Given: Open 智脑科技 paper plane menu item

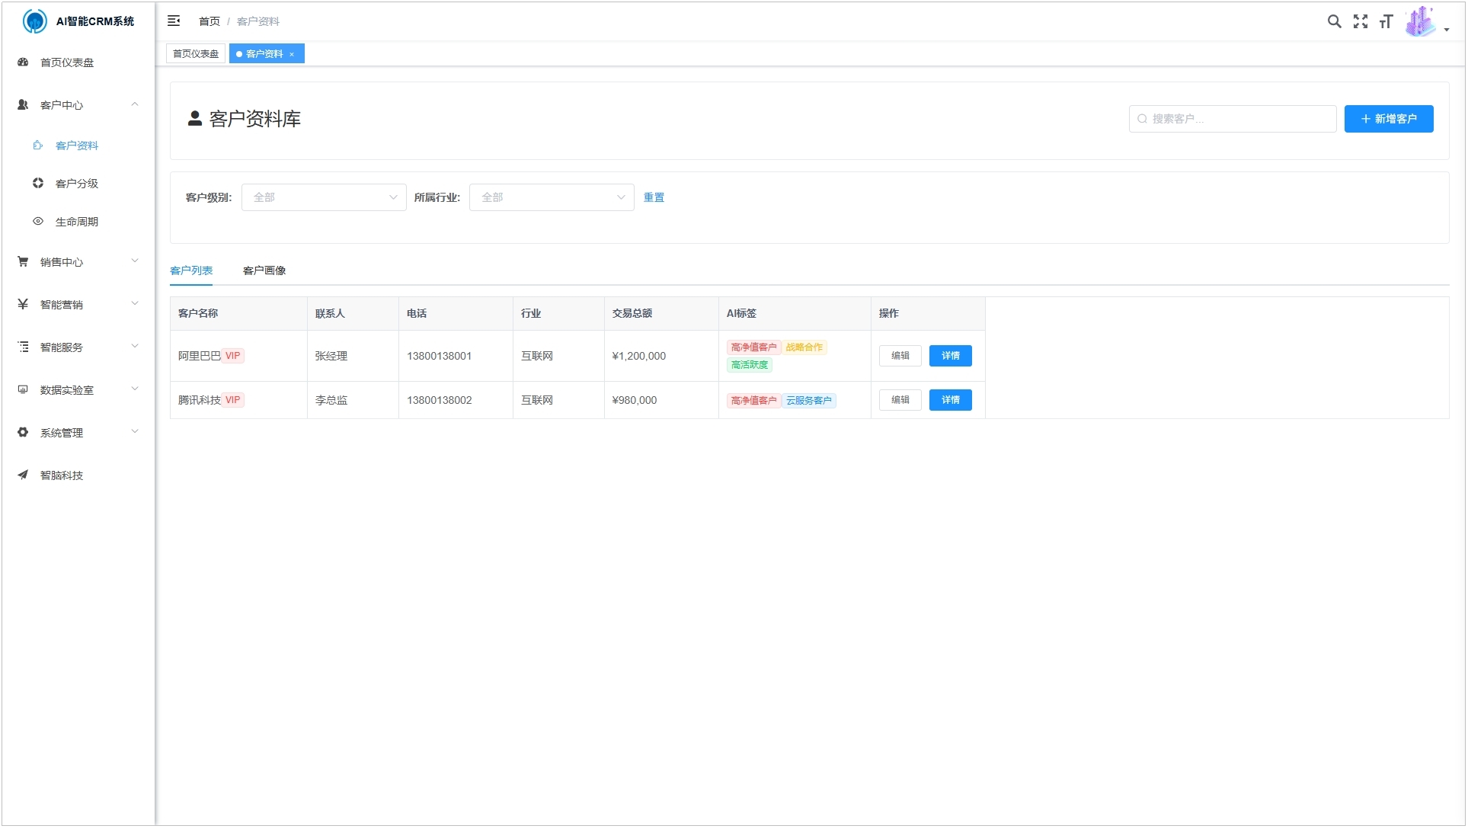Looking at the screenshot, I should pyautogui.click(x=61, y=475).
